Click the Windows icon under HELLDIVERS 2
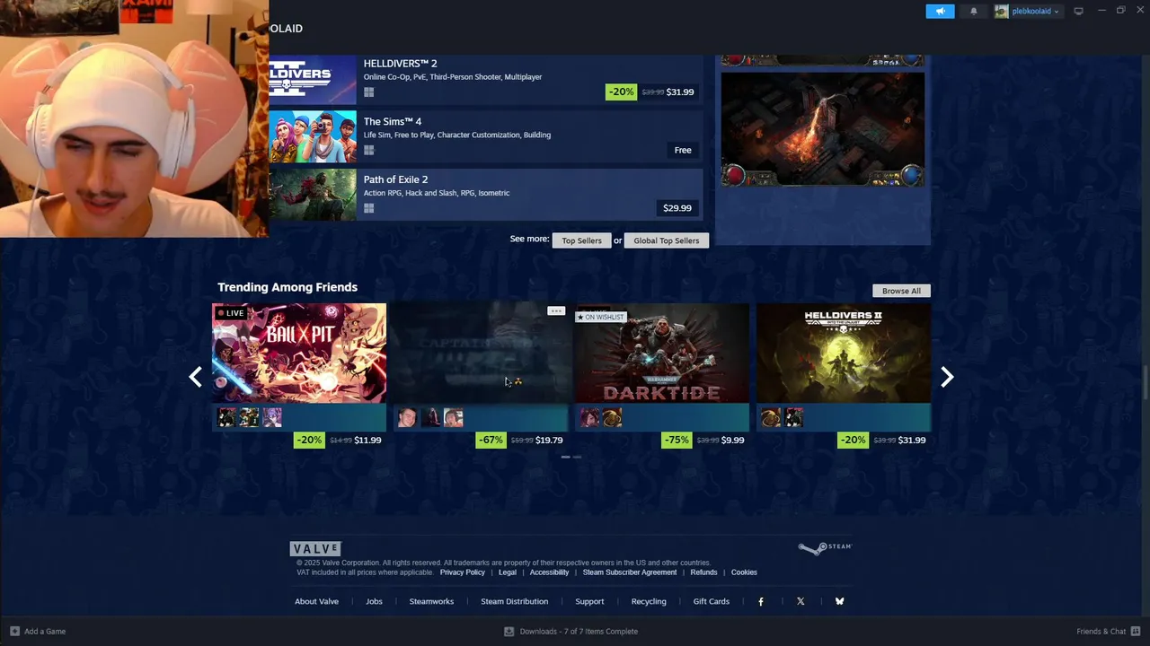1150x646 pixels. pyautogui.click(x=368, y=92)
